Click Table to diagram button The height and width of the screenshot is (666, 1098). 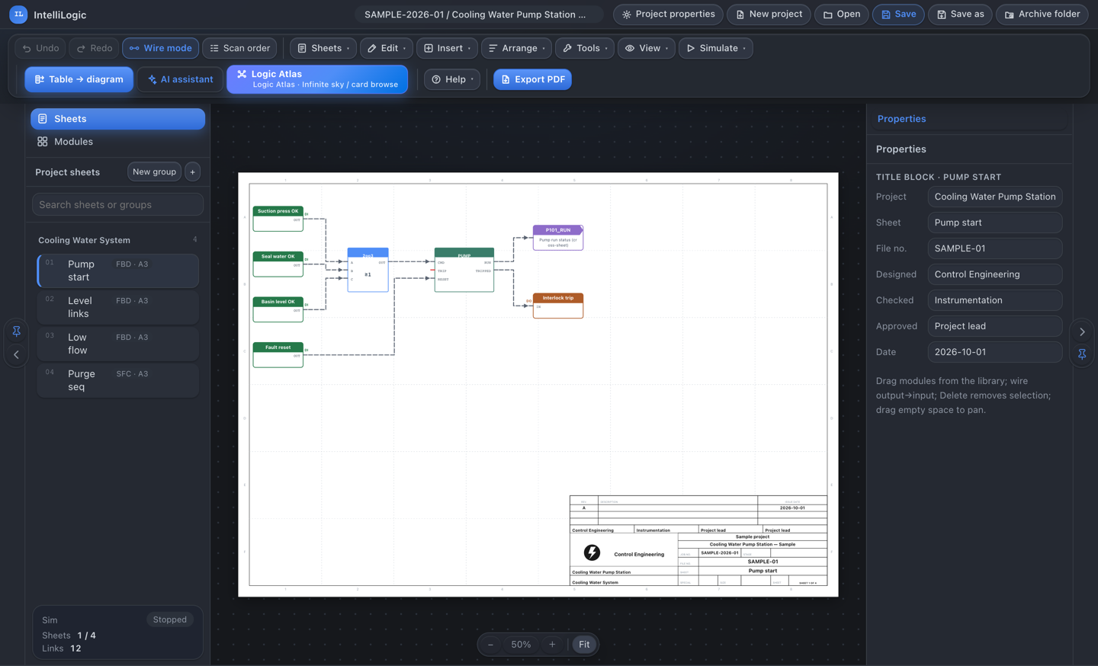[x=79, y=79]
